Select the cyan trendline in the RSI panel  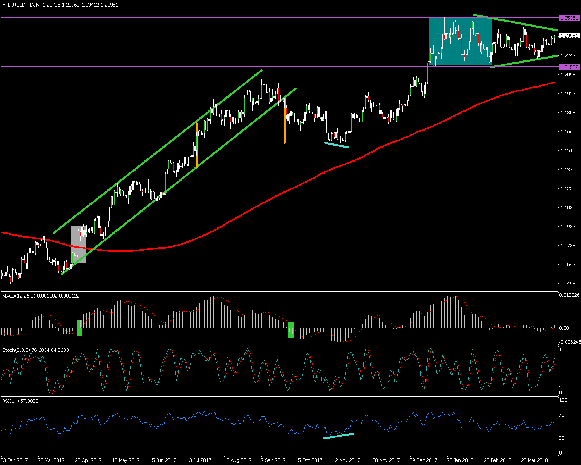(338, 436)
